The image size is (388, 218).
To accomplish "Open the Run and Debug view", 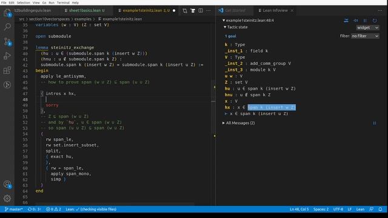I will [x=7, y=56].
